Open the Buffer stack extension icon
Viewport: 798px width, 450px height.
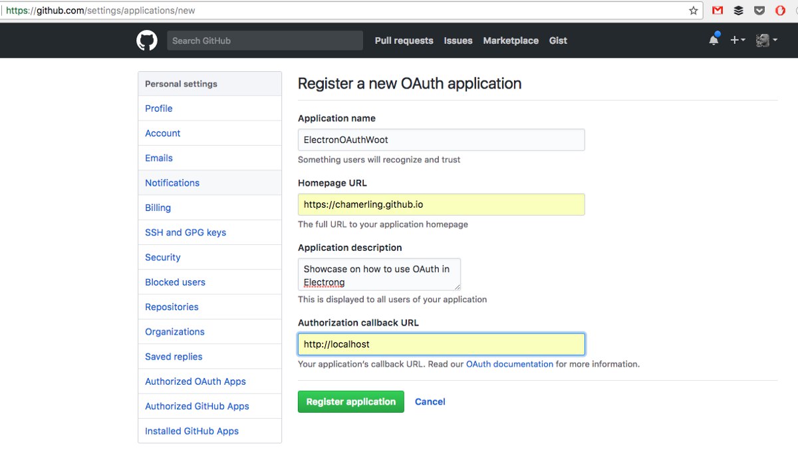(738, 11)
